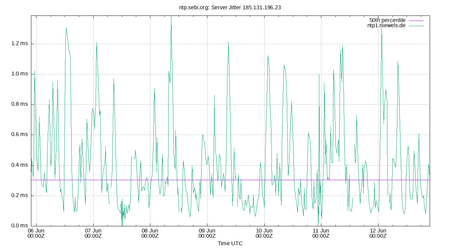461x248 pixels.
Task: Click the '0.6 ms' y-axis label
Action: [20, 135]
